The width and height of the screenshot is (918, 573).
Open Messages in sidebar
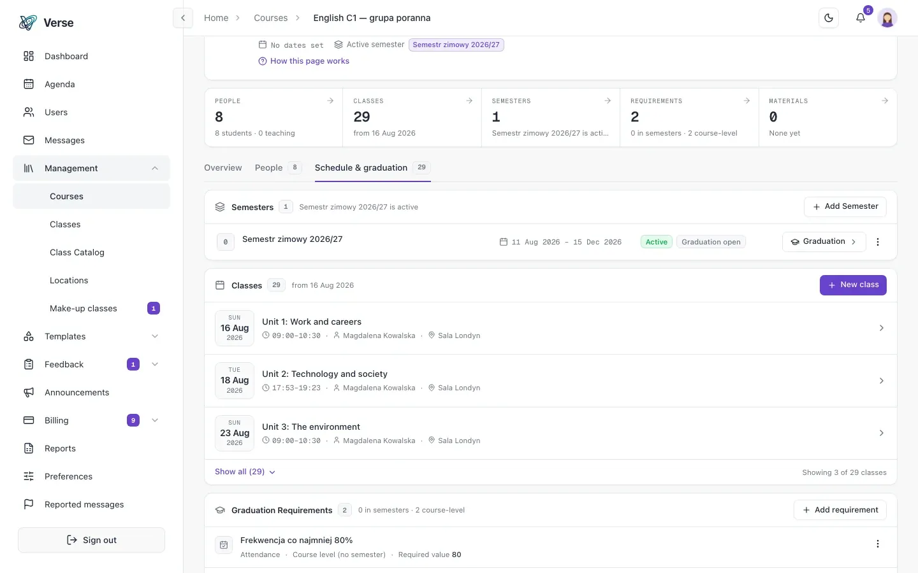[x=91, y=140]
